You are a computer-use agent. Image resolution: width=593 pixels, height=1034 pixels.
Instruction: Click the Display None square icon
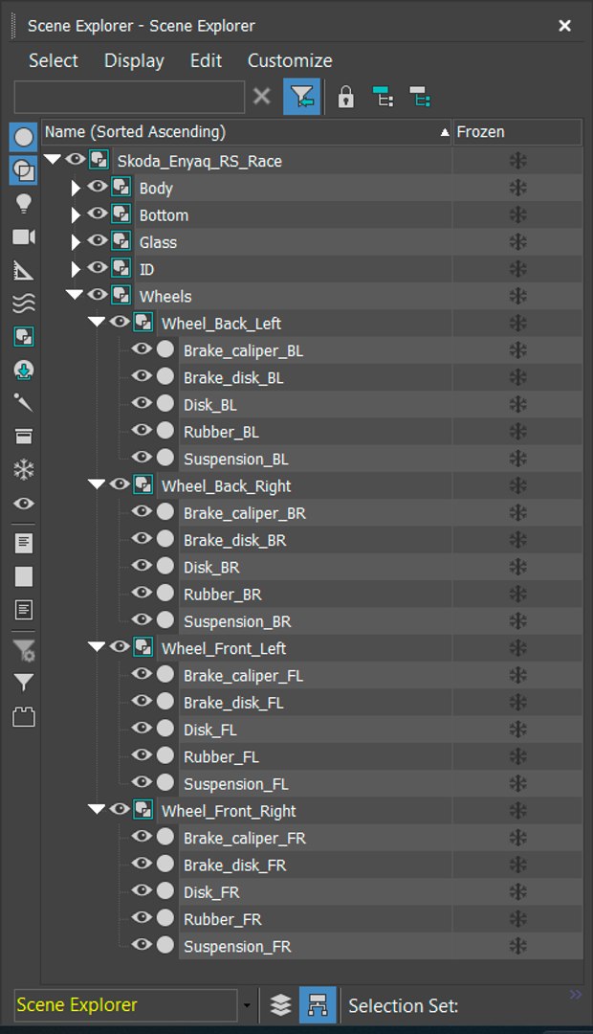tap(24, 576)
